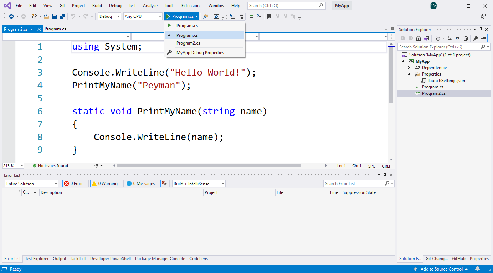Toggle the Preview Selected Items button
This screenshot has height=273, width=493.
click(484, 38)
